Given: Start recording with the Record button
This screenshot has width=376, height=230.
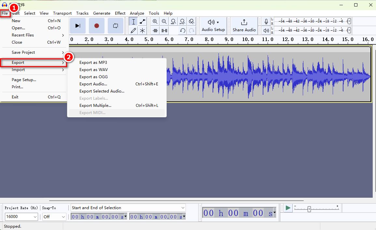Looking at the screenshot, I should coord(97,26).
